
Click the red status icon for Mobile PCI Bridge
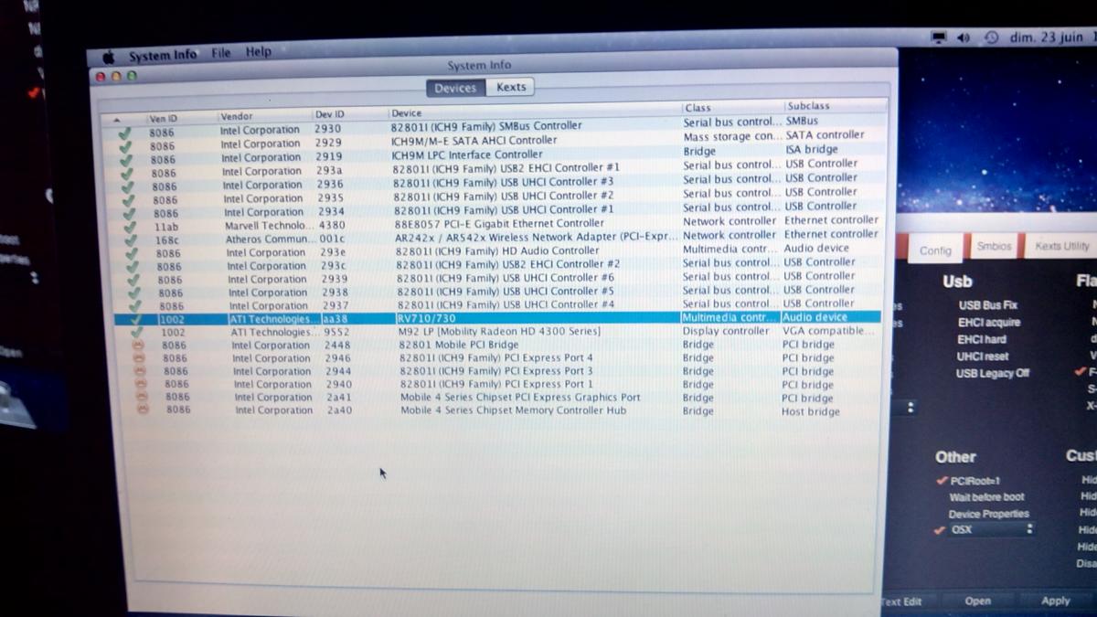coord(139,346)
